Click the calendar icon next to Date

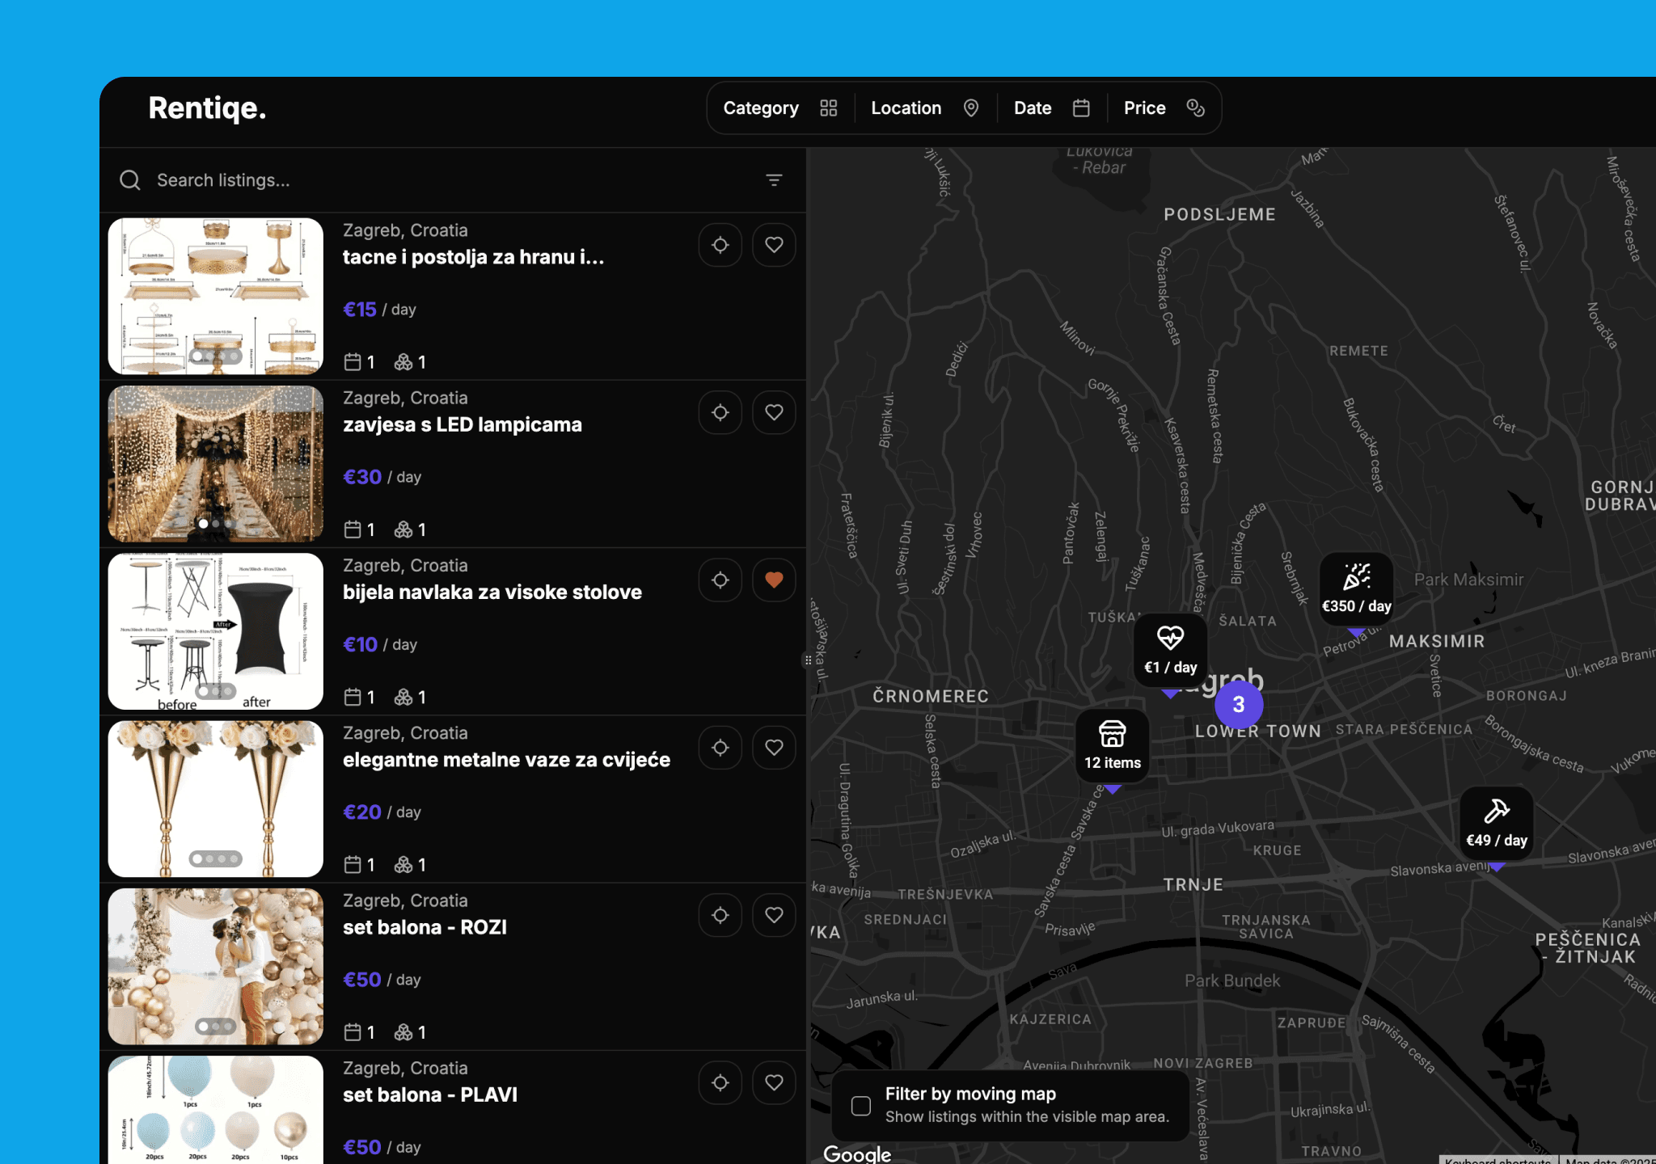click(1082, 108)
